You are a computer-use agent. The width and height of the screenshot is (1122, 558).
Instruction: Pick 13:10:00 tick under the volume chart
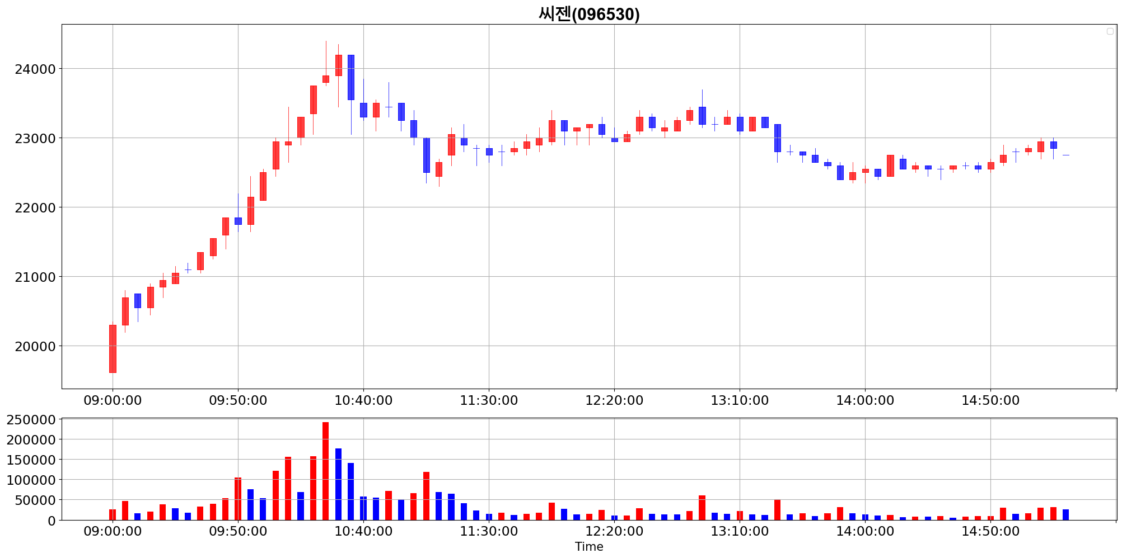[x=740, y=531]
